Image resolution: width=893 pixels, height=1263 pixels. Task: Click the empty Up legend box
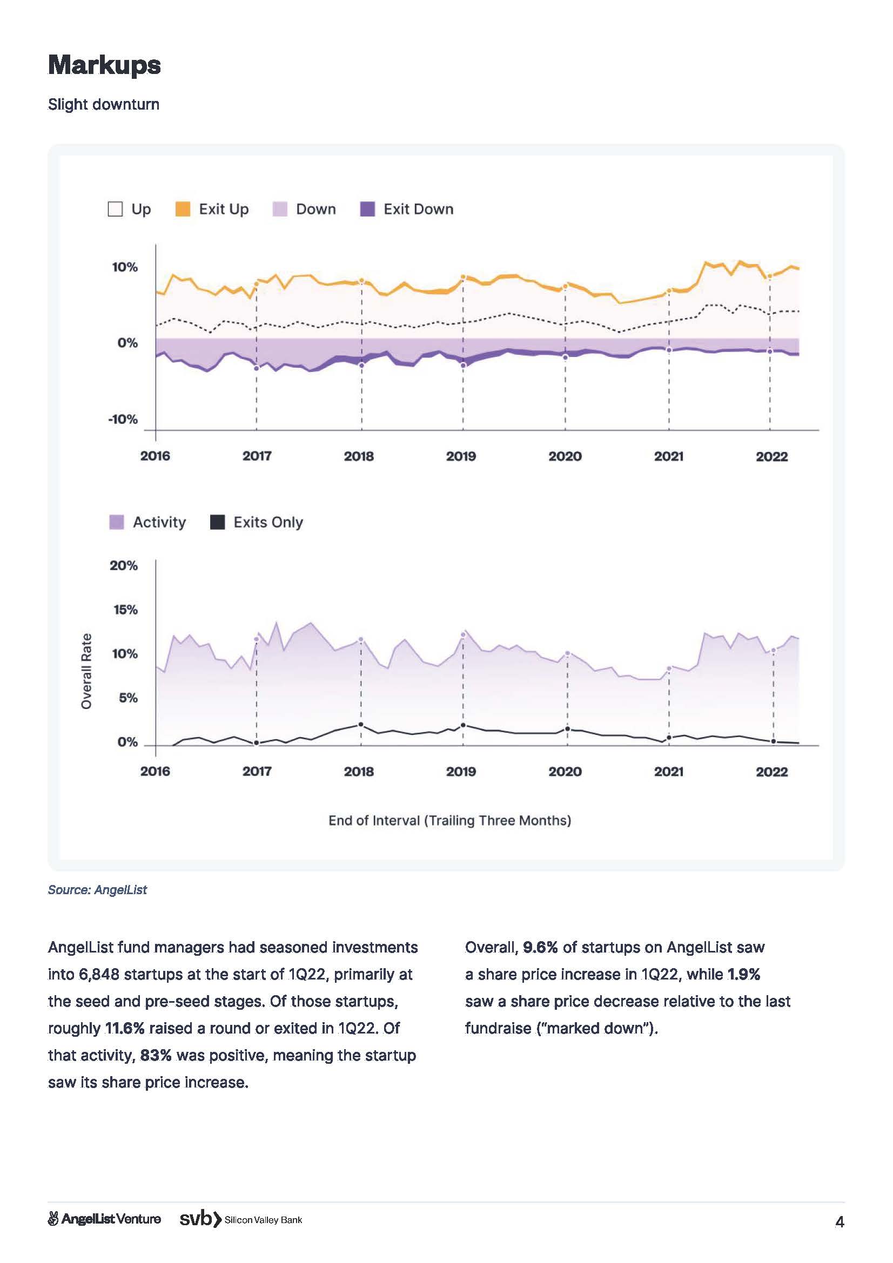[x=115, y=209]
